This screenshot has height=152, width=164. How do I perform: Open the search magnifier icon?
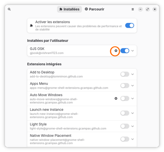coord(9,9)
